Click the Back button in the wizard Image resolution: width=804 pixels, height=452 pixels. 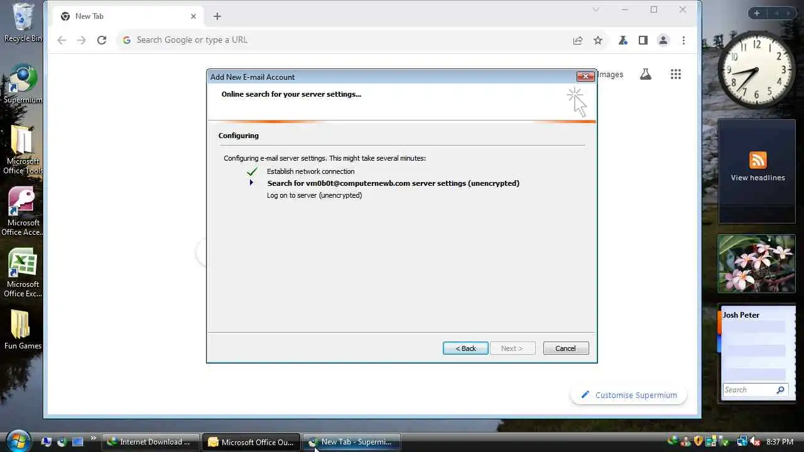point(465,348)
